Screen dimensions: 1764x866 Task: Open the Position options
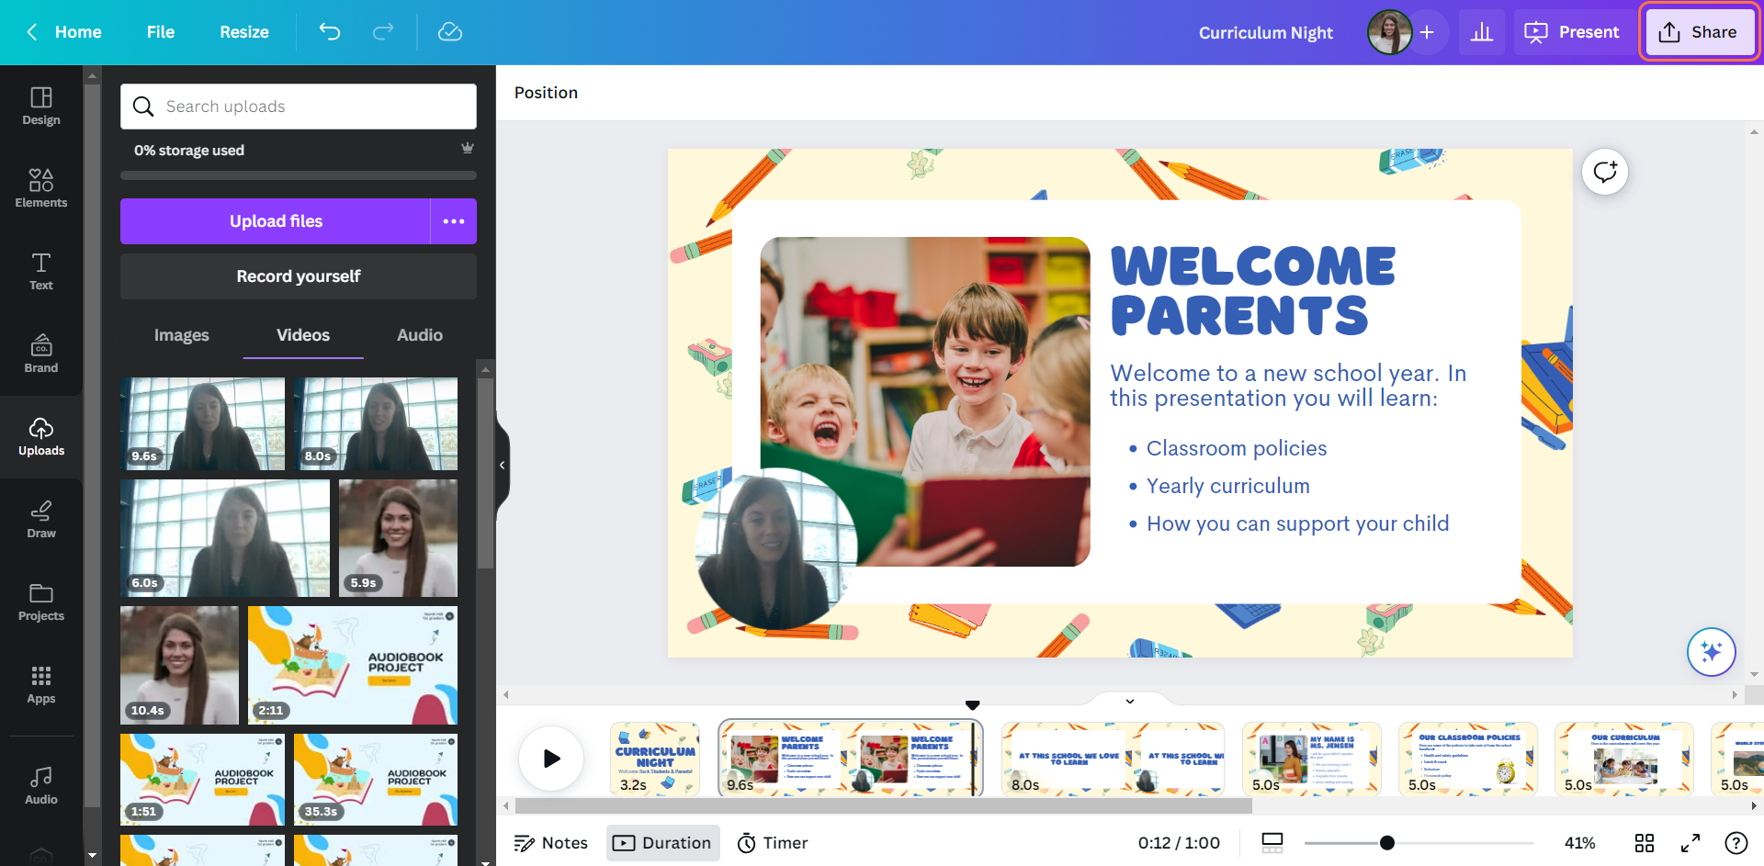[546, 93]
